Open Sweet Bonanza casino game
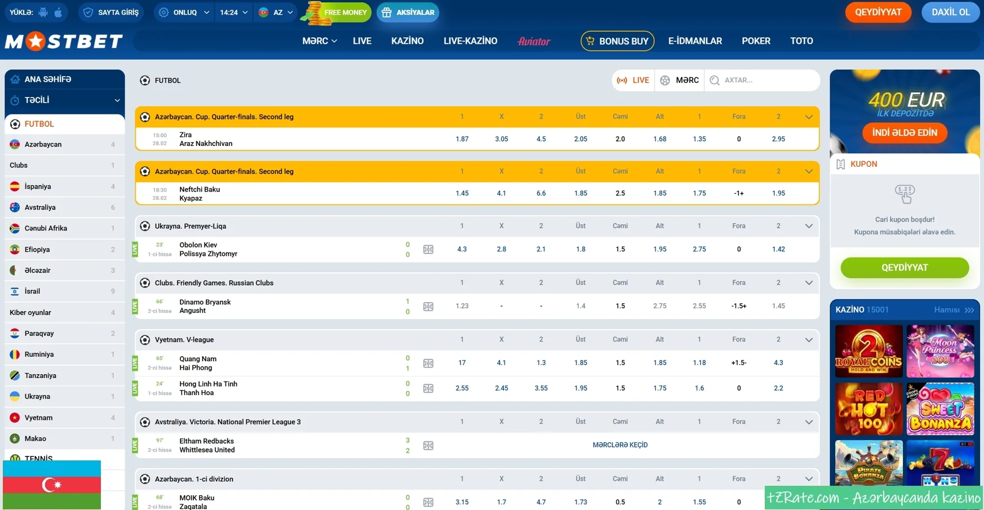984x510 pixels. 940,409
